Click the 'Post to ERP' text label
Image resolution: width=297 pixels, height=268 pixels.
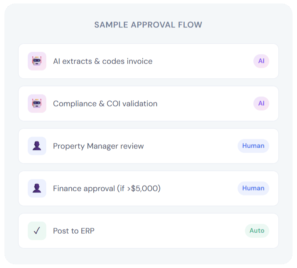pos(74,231)
